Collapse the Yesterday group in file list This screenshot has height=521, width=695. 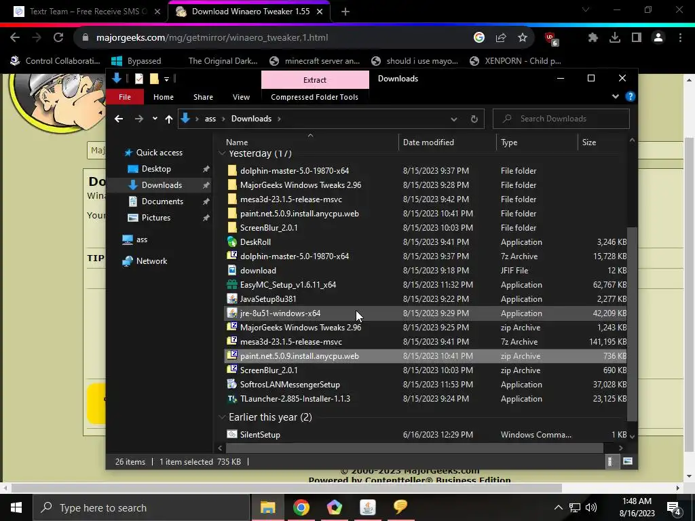tap(222, 153)
